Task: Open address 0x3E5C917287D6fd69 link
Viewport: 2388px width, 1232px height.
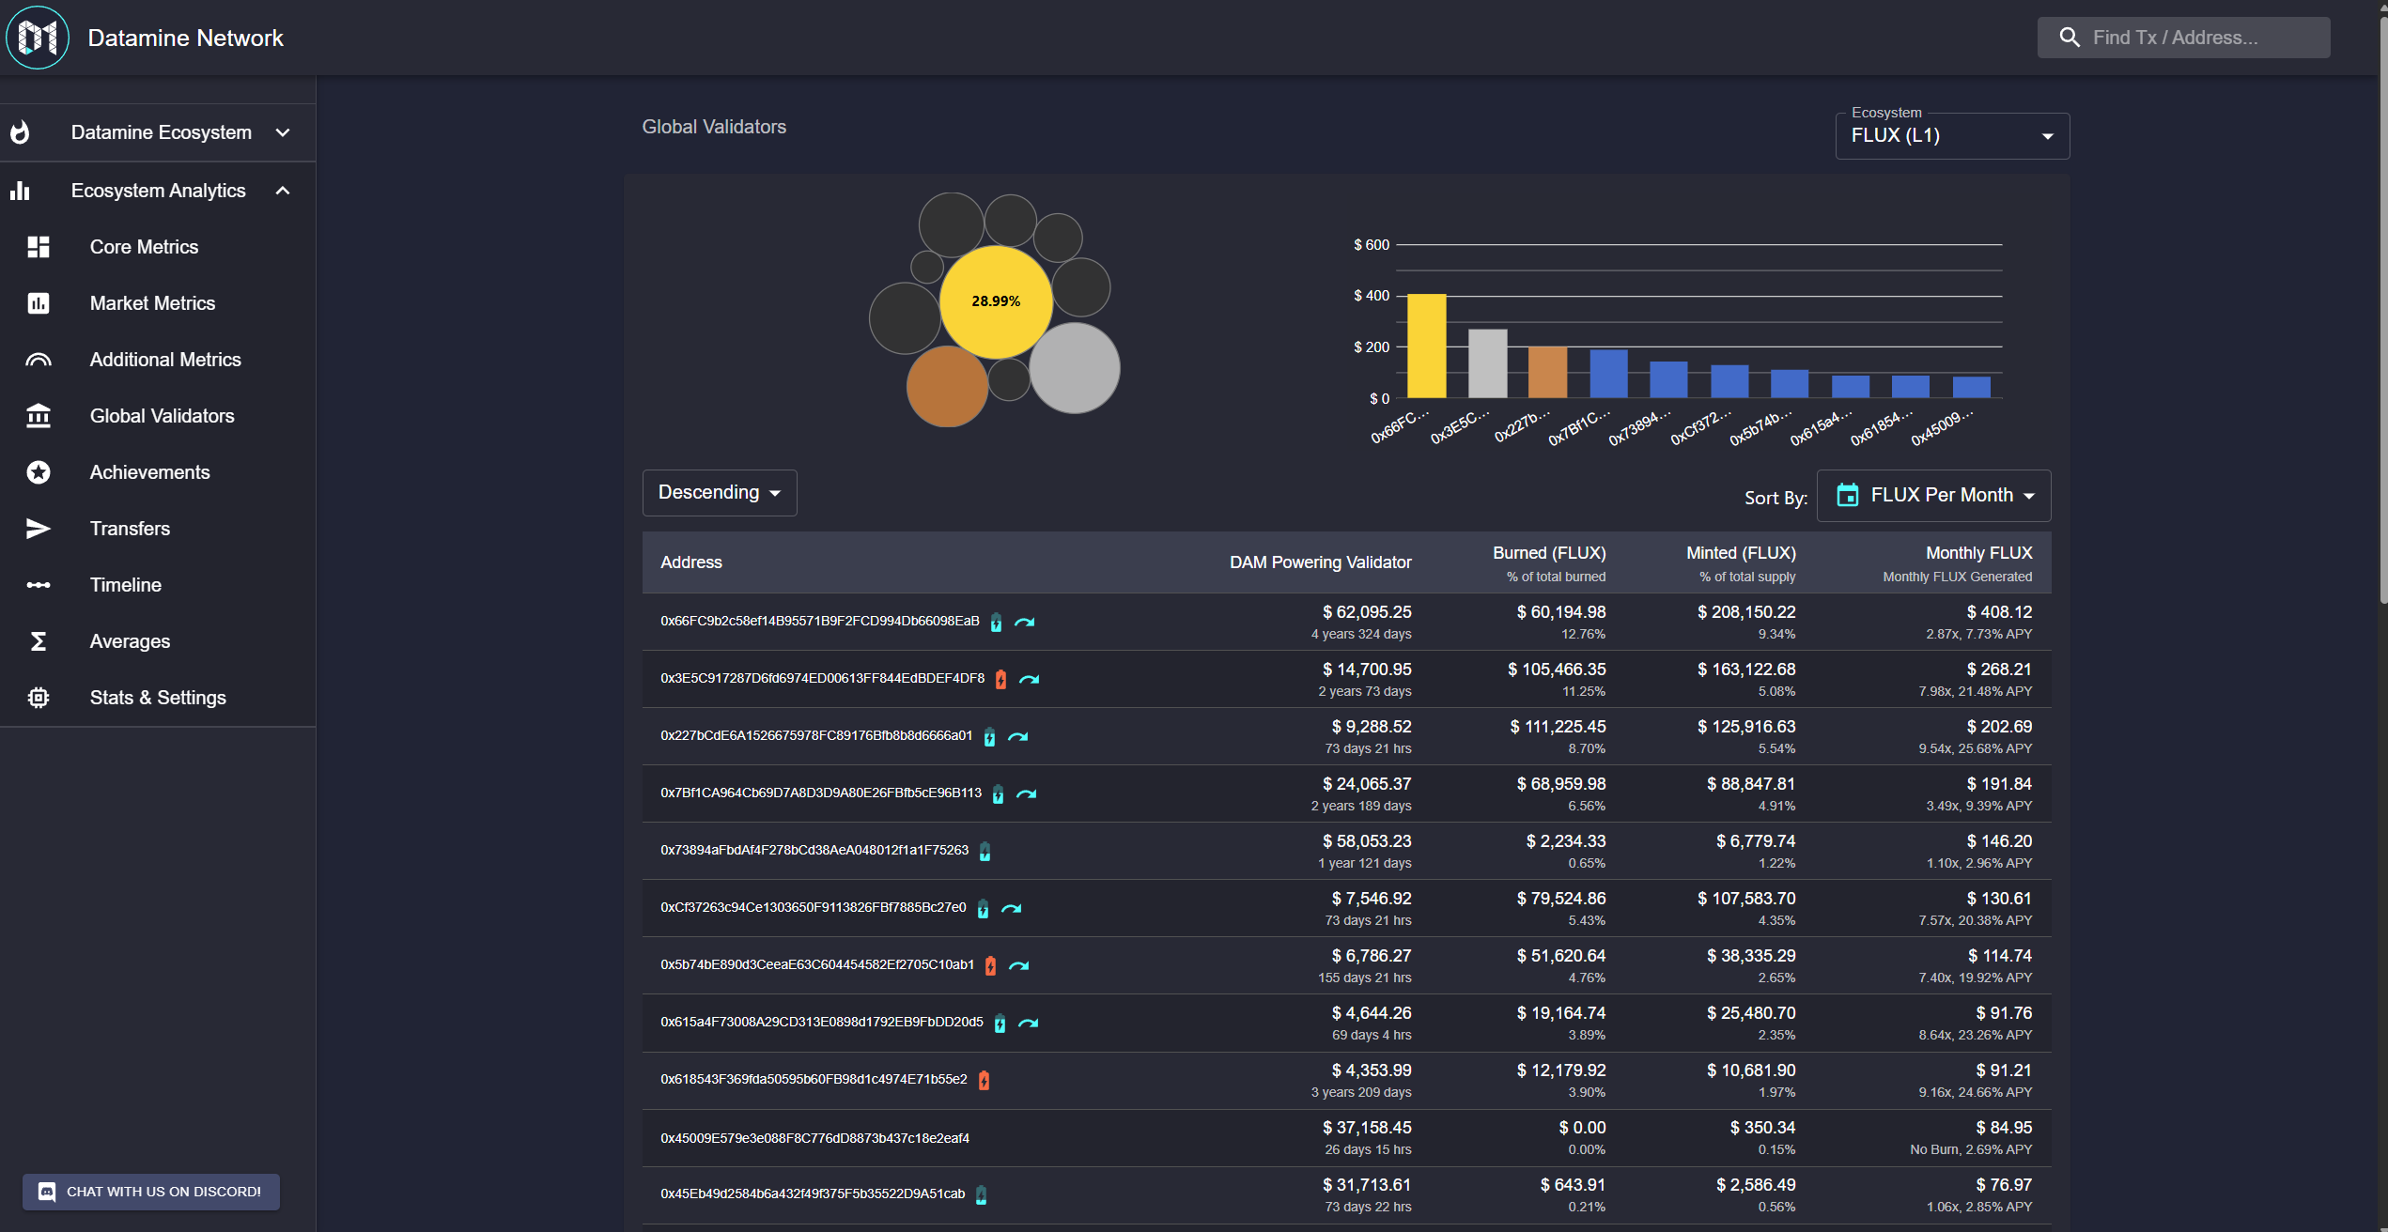Action: (x=822, y=678)
